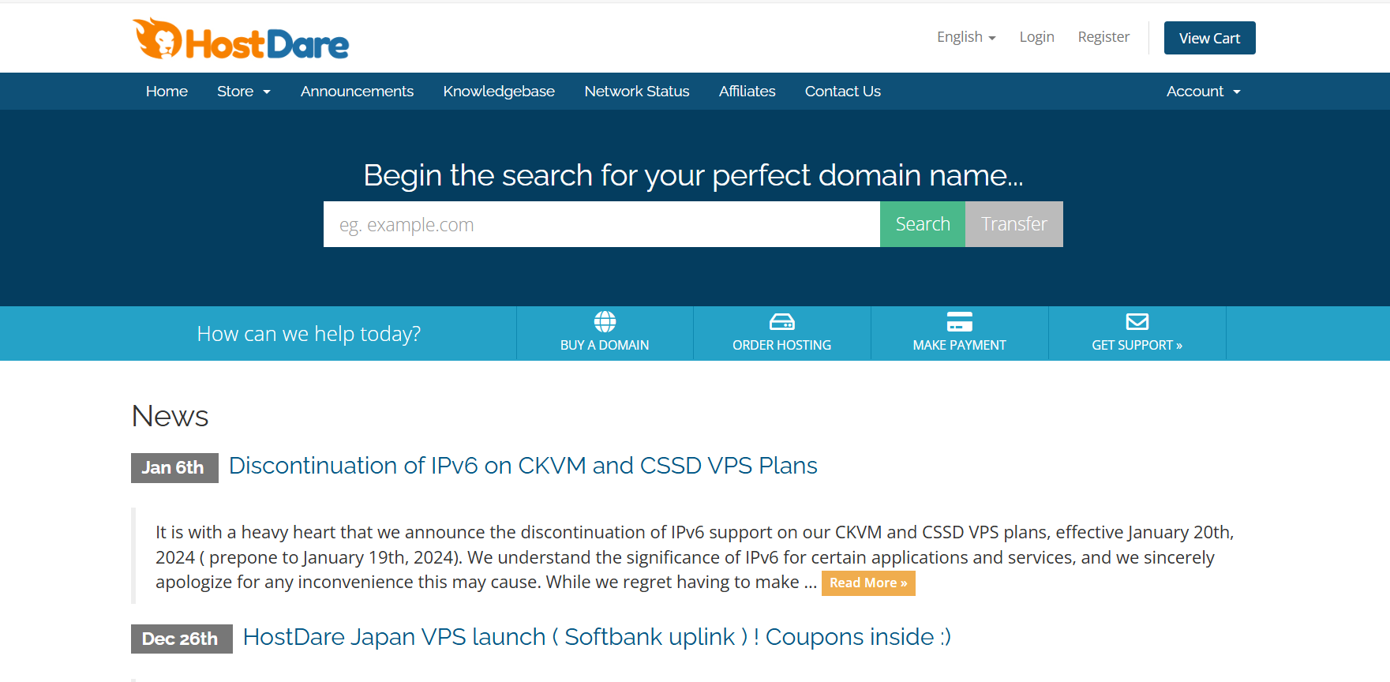Click the Login link
This screenshot has width=1390, height=682.
(x=1036, y=37)
